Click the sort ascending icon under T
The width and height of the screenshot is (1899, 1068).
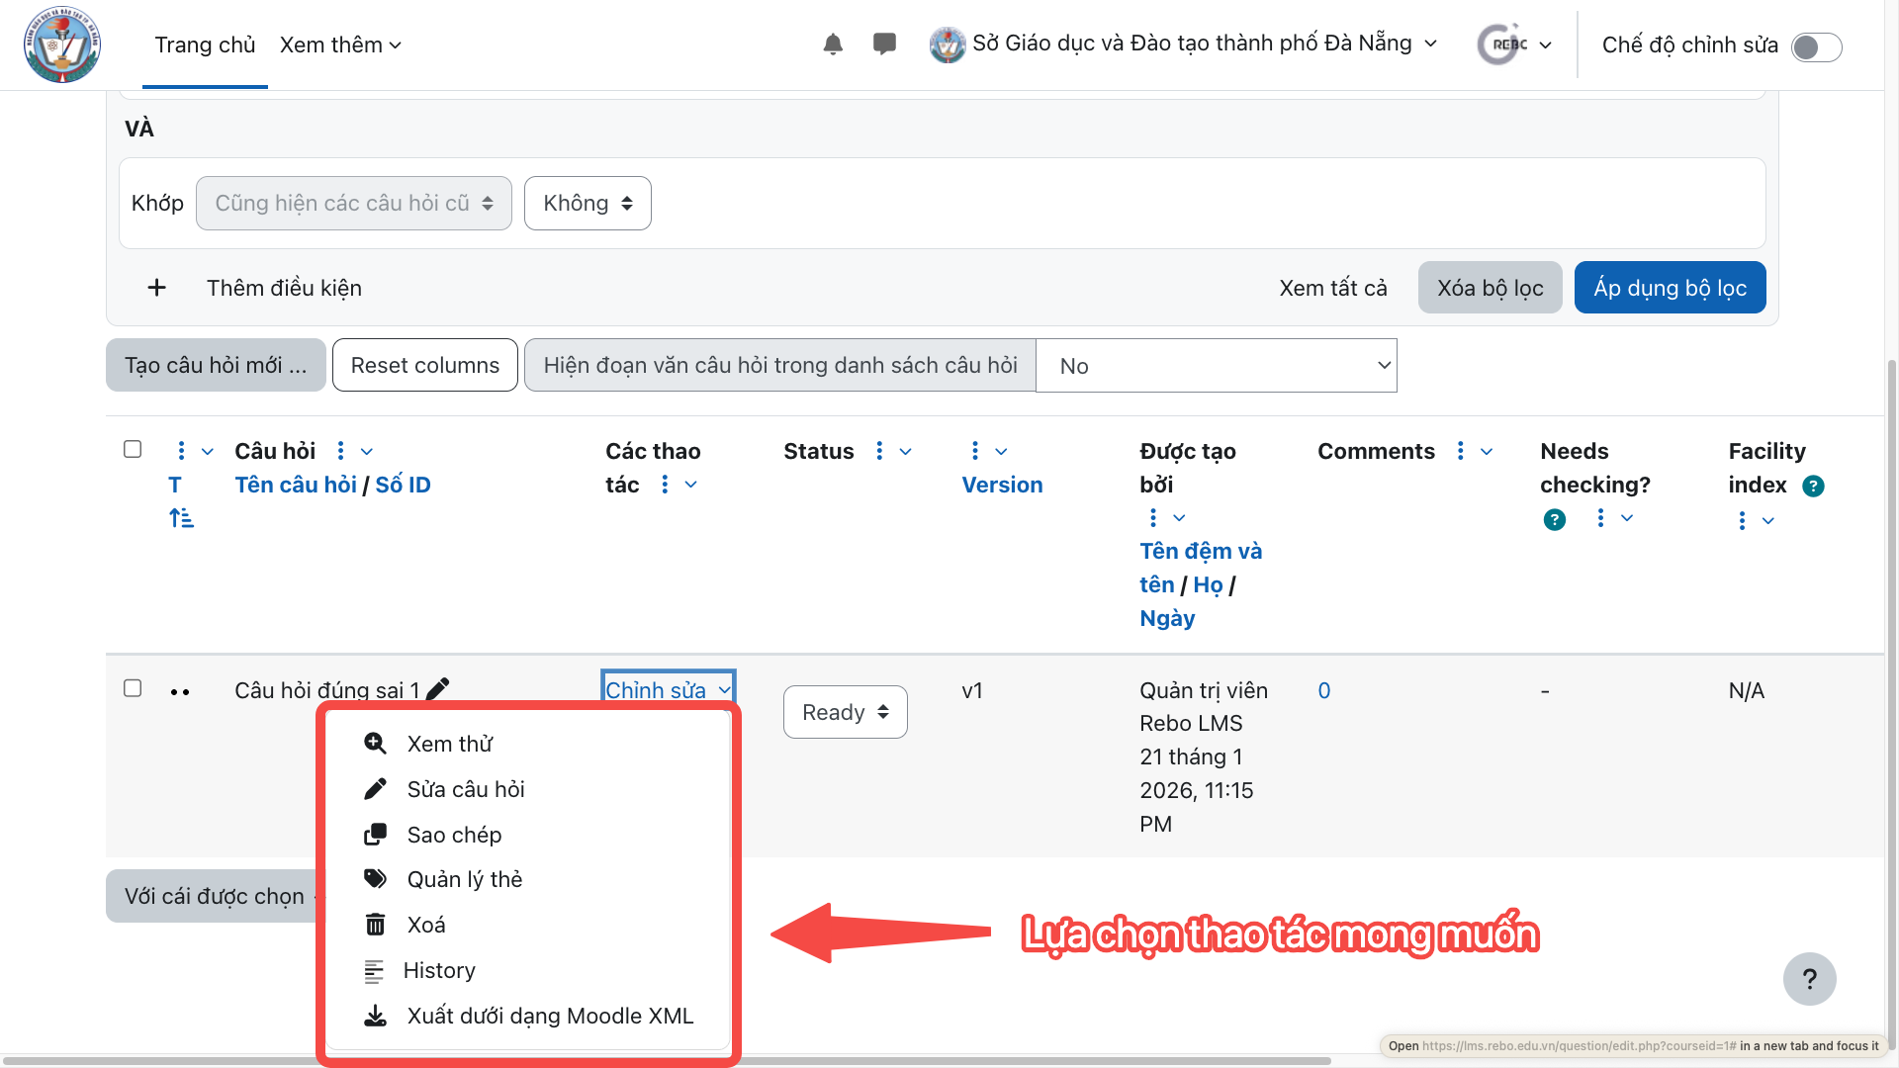pyautogui.click(x=181, y=518)
